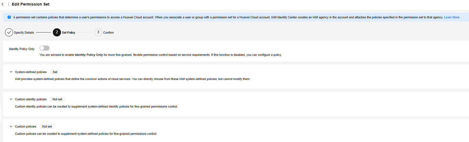
Task: Click the blue info icon in banner
Action: click(9, 17)
